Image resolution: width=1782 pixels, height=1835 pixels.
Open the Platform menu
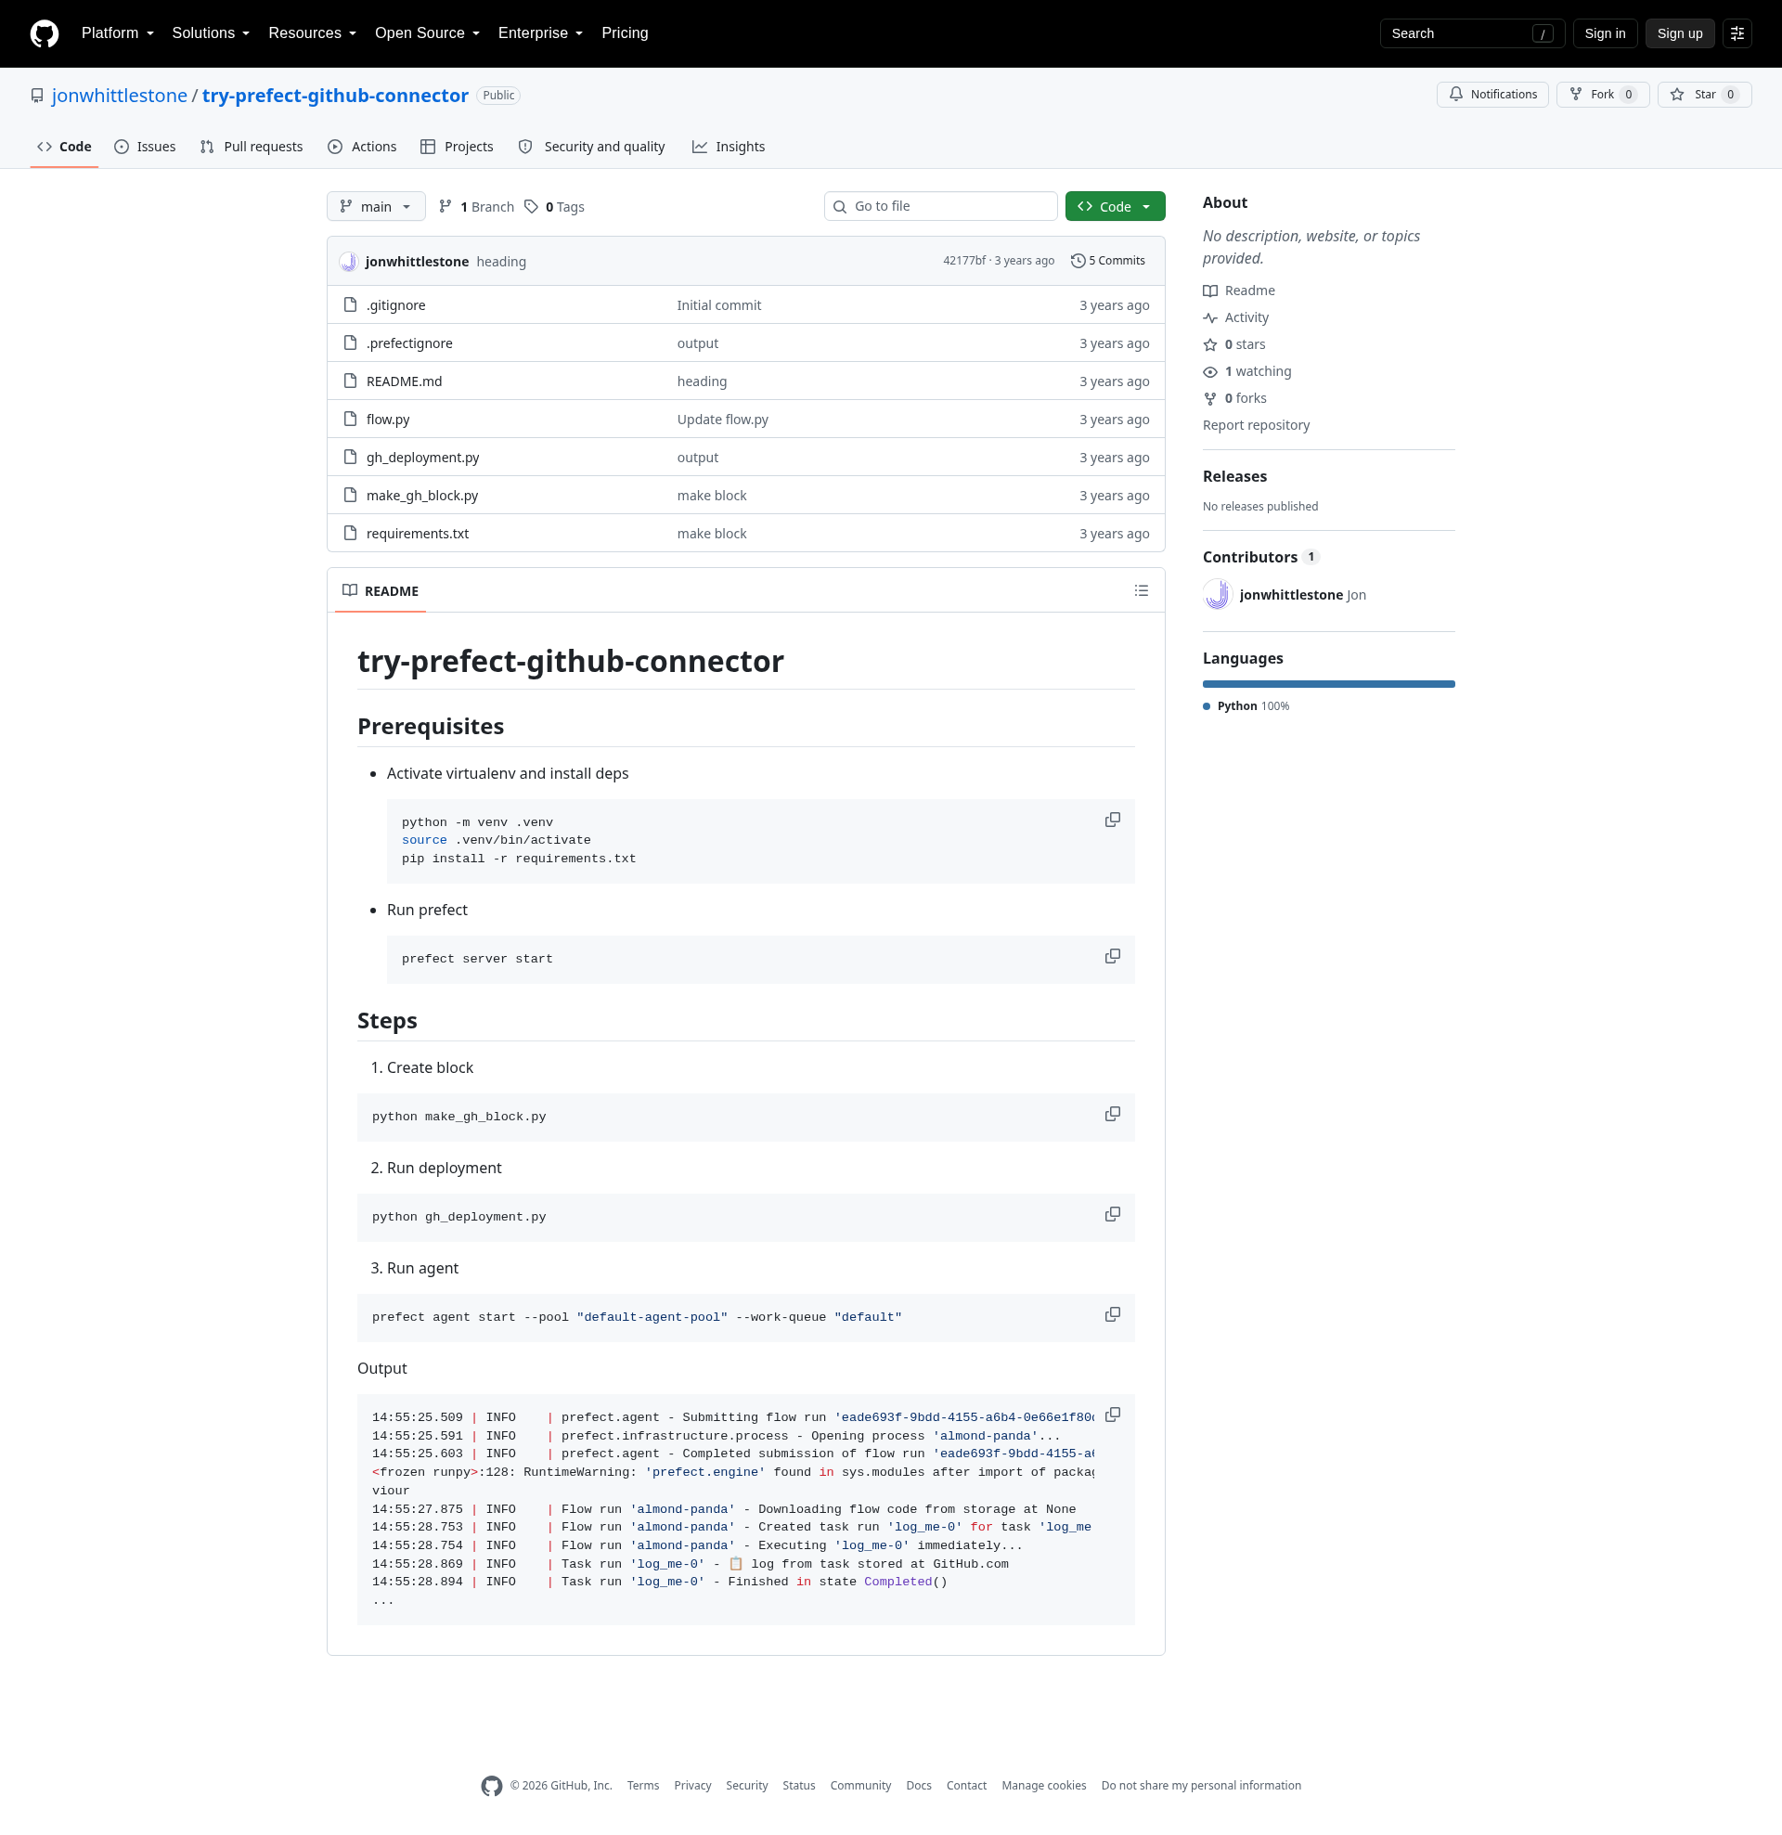point(118,33)
